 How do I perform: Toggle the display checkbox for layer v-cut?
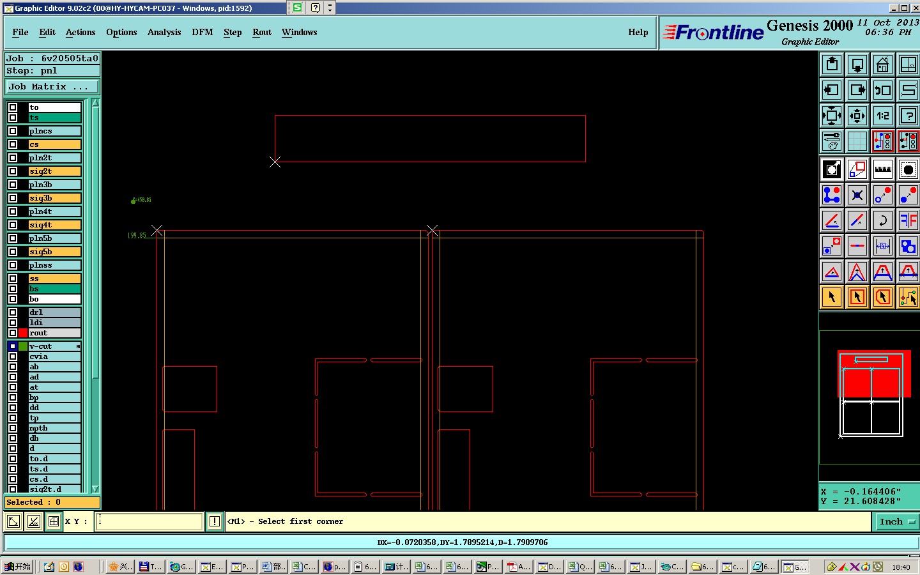tap(13, 346)
